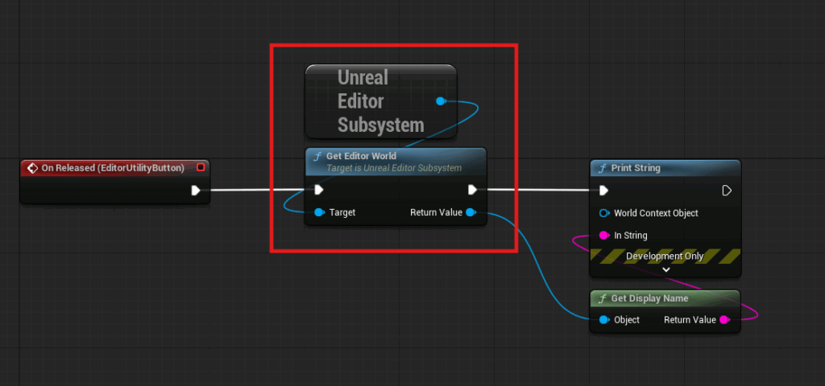Click Get Display Name's pink Return Value pin

723,320
